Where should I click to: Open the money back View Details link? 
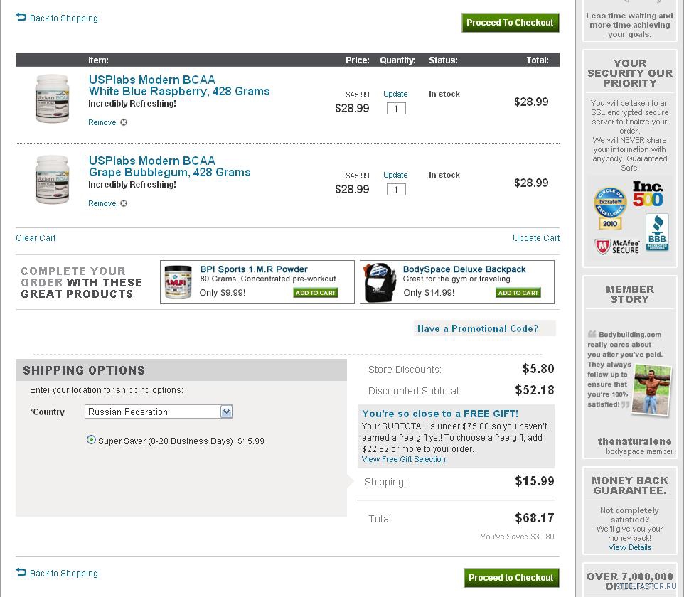[x=629, y=547]
